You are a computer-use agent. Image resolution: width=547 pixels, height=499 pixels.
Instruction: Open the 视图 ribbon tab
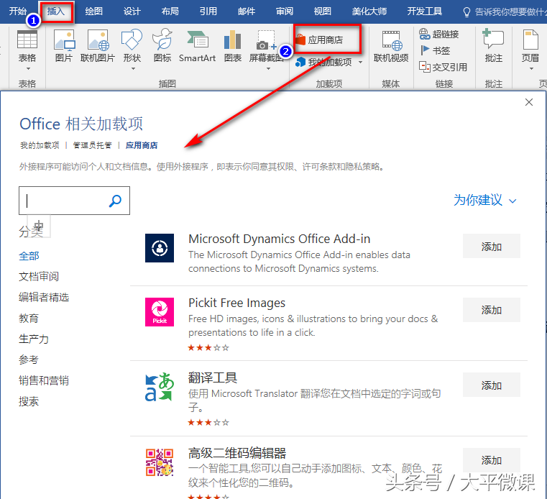coord(323,12)
